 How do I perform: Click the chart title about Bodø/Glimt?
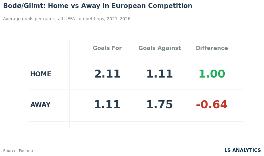pyautogui.click(x=98, y=6)
